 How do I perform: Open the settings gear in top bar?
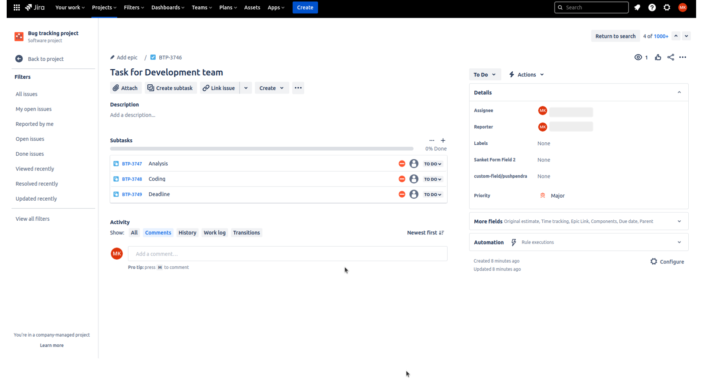pyautogui.click(x=667, y=7)
